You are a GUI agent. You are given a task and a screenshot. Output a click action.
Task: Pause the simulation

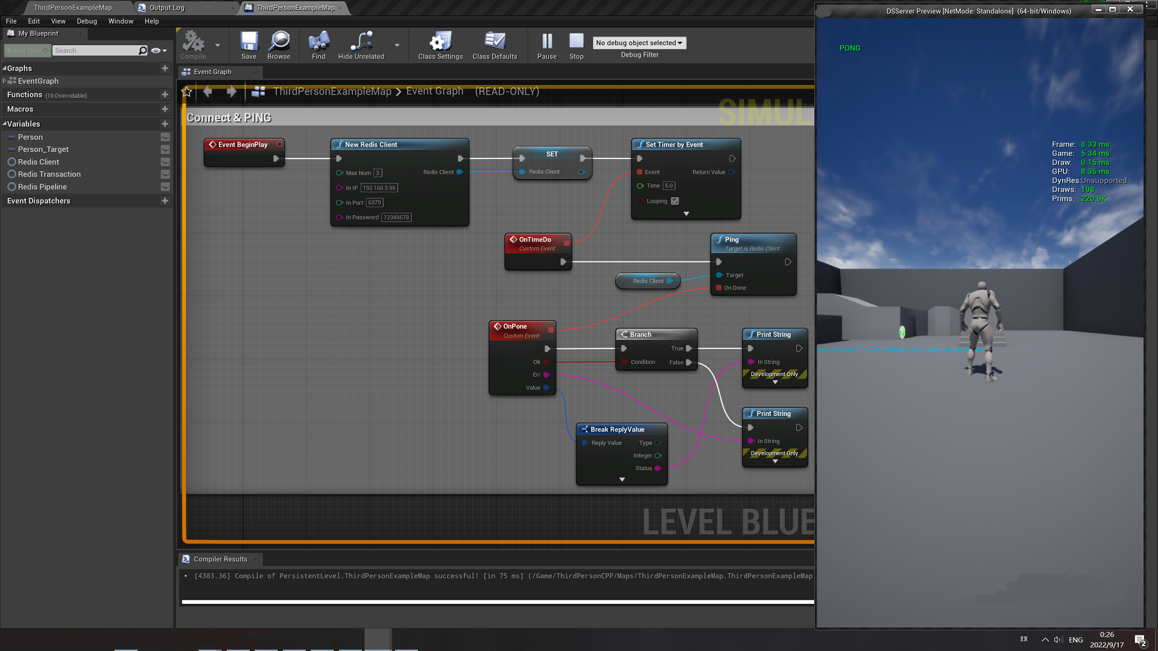pyautogui.click(x=546, y=42)
